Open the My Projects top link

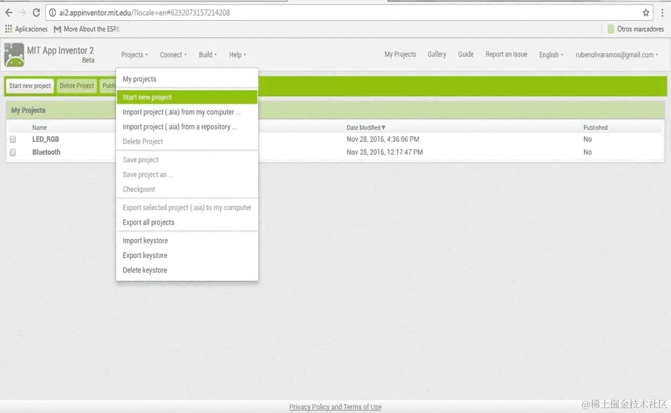(400, 54)
